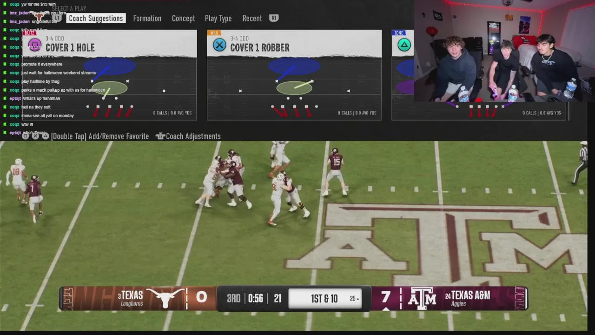
Task: Click Add/Remove Favorite hint
Action: (99, 136)
